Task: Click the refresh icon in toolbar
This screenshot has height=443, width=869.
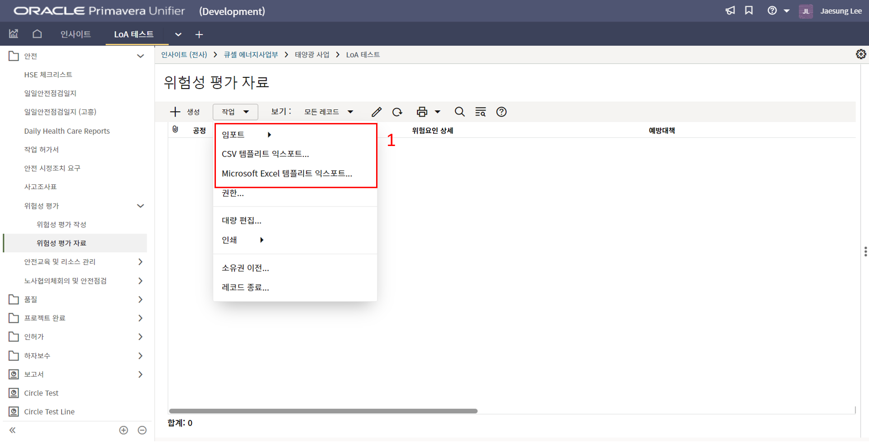Action: tap(397, 112)
